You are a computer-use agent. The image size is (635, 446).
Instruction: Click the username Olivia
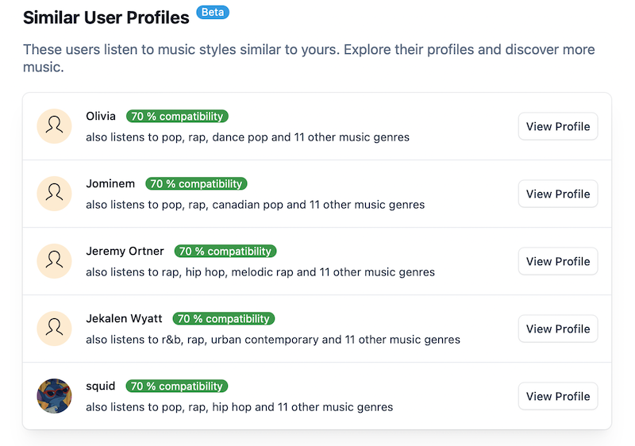pos(101,117)
